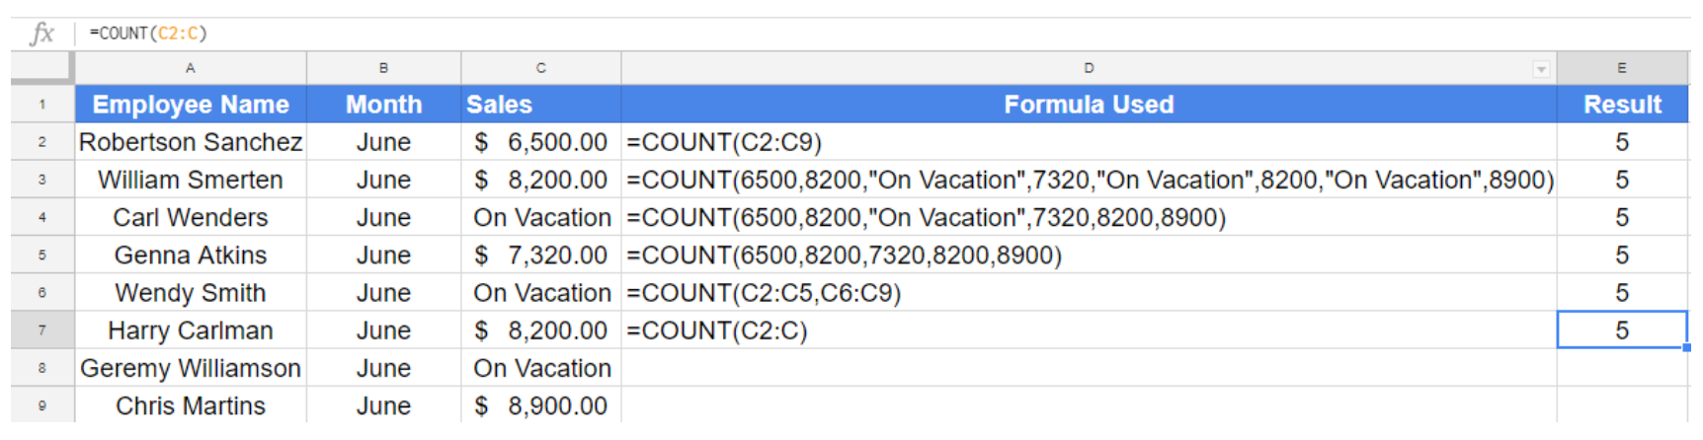
Task: Click the Result header cell
Action: click(1622, 105)
